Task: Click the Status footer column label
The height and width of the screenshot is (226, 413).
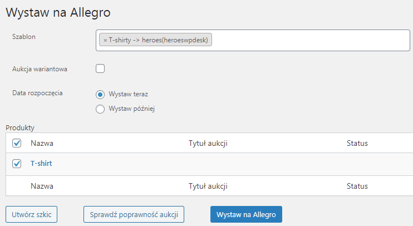Action: (357, 186)
